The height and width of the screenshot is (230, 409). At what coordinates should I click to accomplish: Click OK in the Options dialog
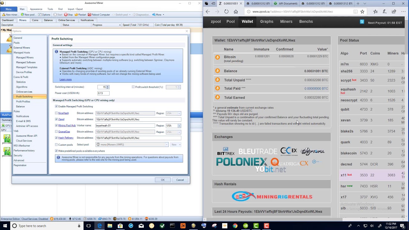coord(163,180)
